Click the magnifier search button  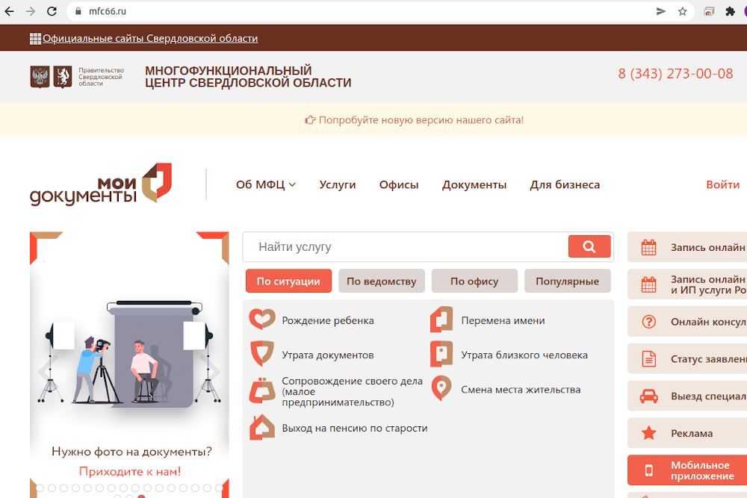(x=589, y=246)
